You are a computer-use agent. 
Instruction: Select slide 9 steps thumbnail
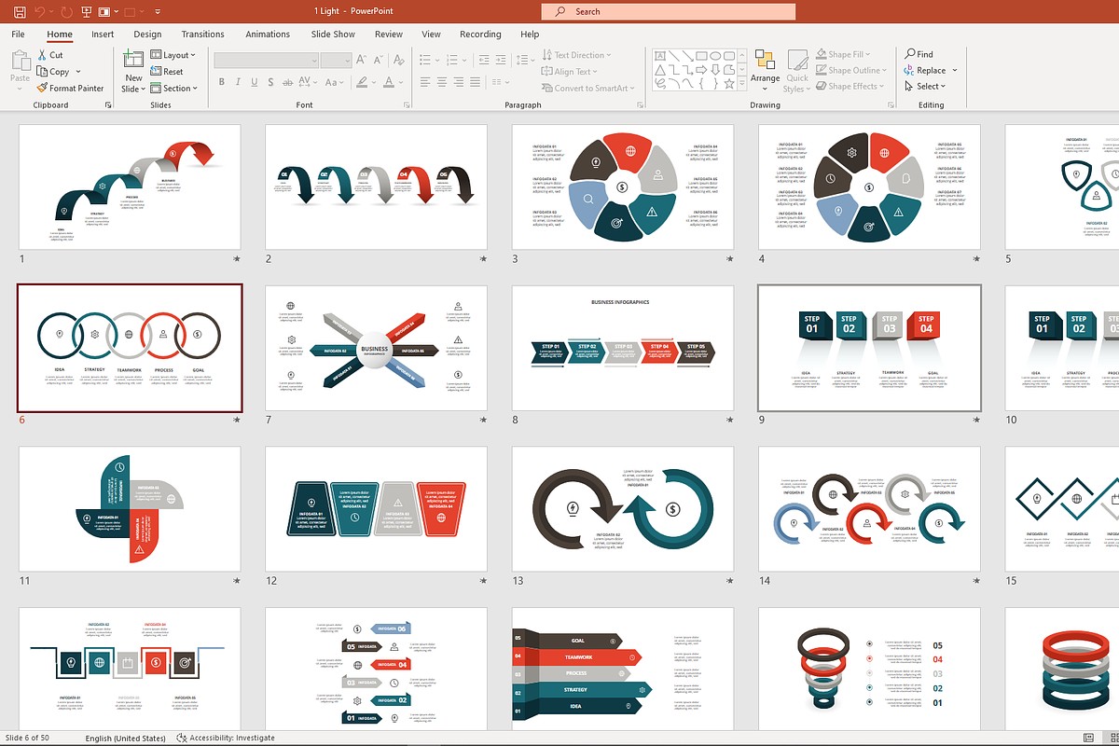(x=869, y=348)
